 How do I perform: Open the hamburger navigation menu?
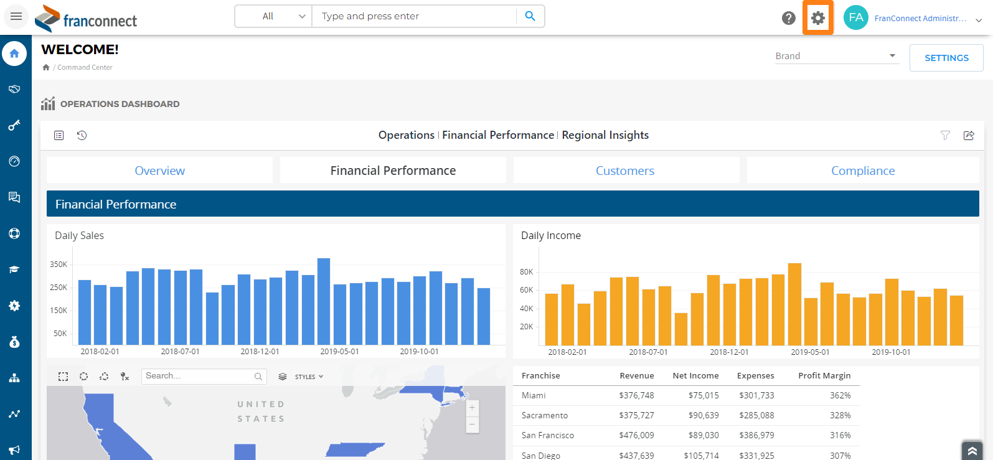16,16
